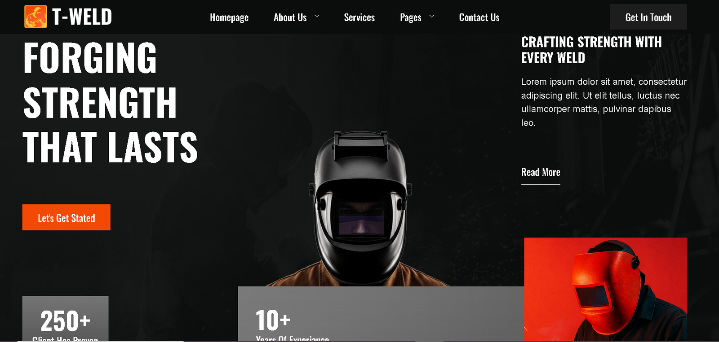Click the T-WELD brand name text
Screen dimensions: 719x342
coord(82,17)
